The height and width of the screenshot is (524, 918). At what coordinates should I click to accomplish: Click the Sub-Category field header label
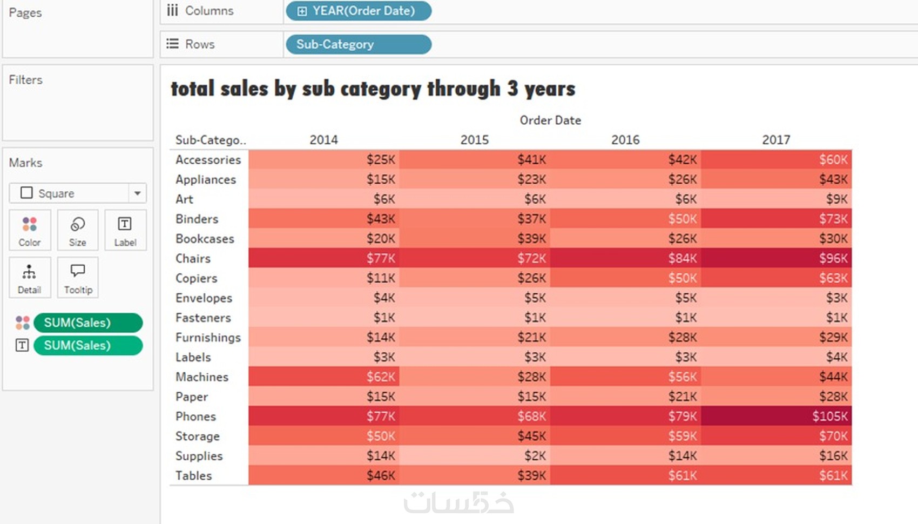[x=210, y=140]
